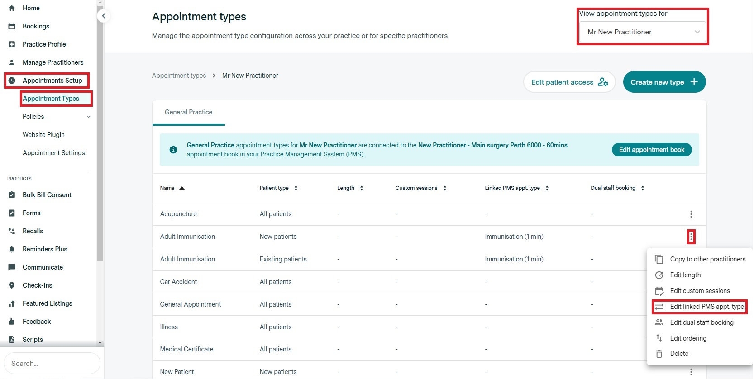This screenshot has width=754, height=379.
Task: Click the info icon in banner
Action: [x=173, y=150]
